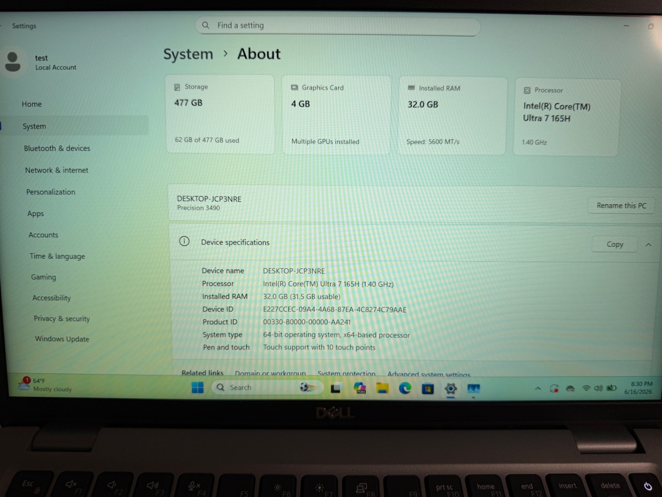Click the red sync tray icon
The image size is (662, 497).
[x=554, y=388]
